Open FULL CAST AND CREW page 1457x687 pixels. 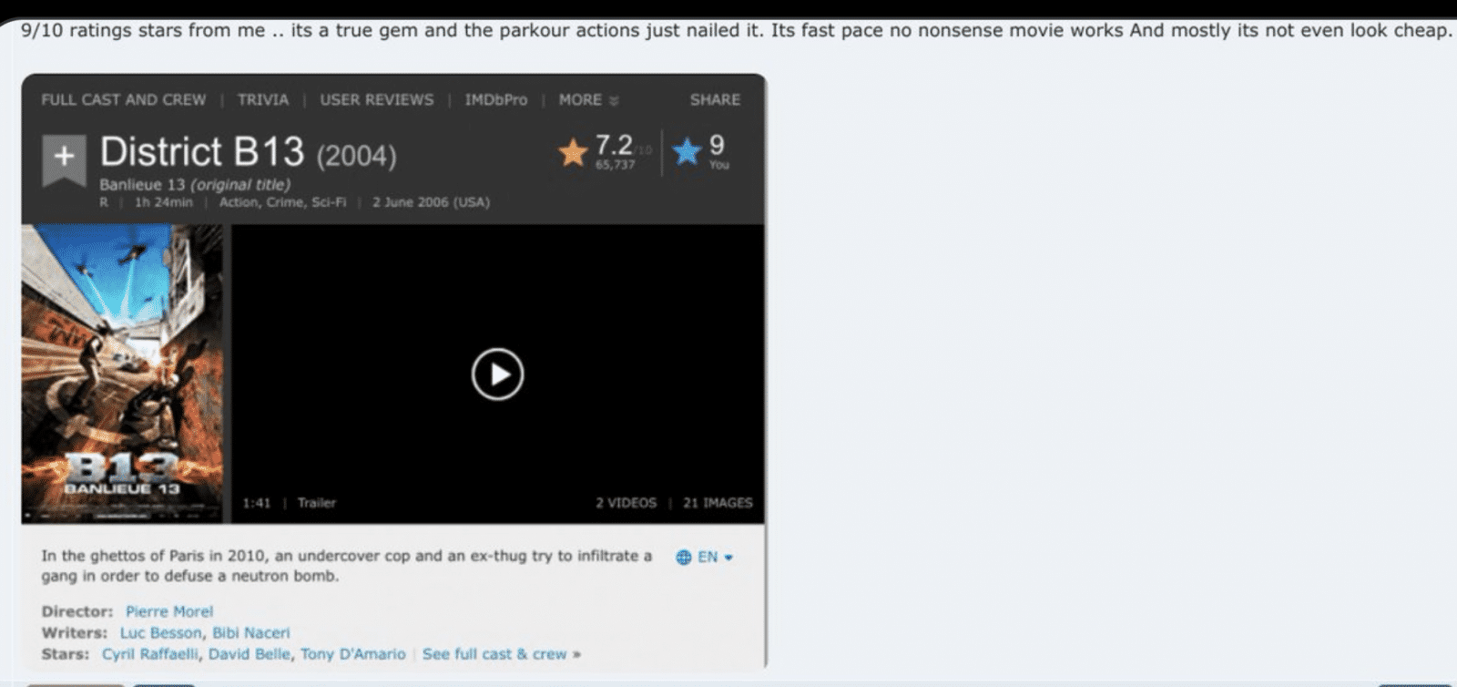coord(123,99)
